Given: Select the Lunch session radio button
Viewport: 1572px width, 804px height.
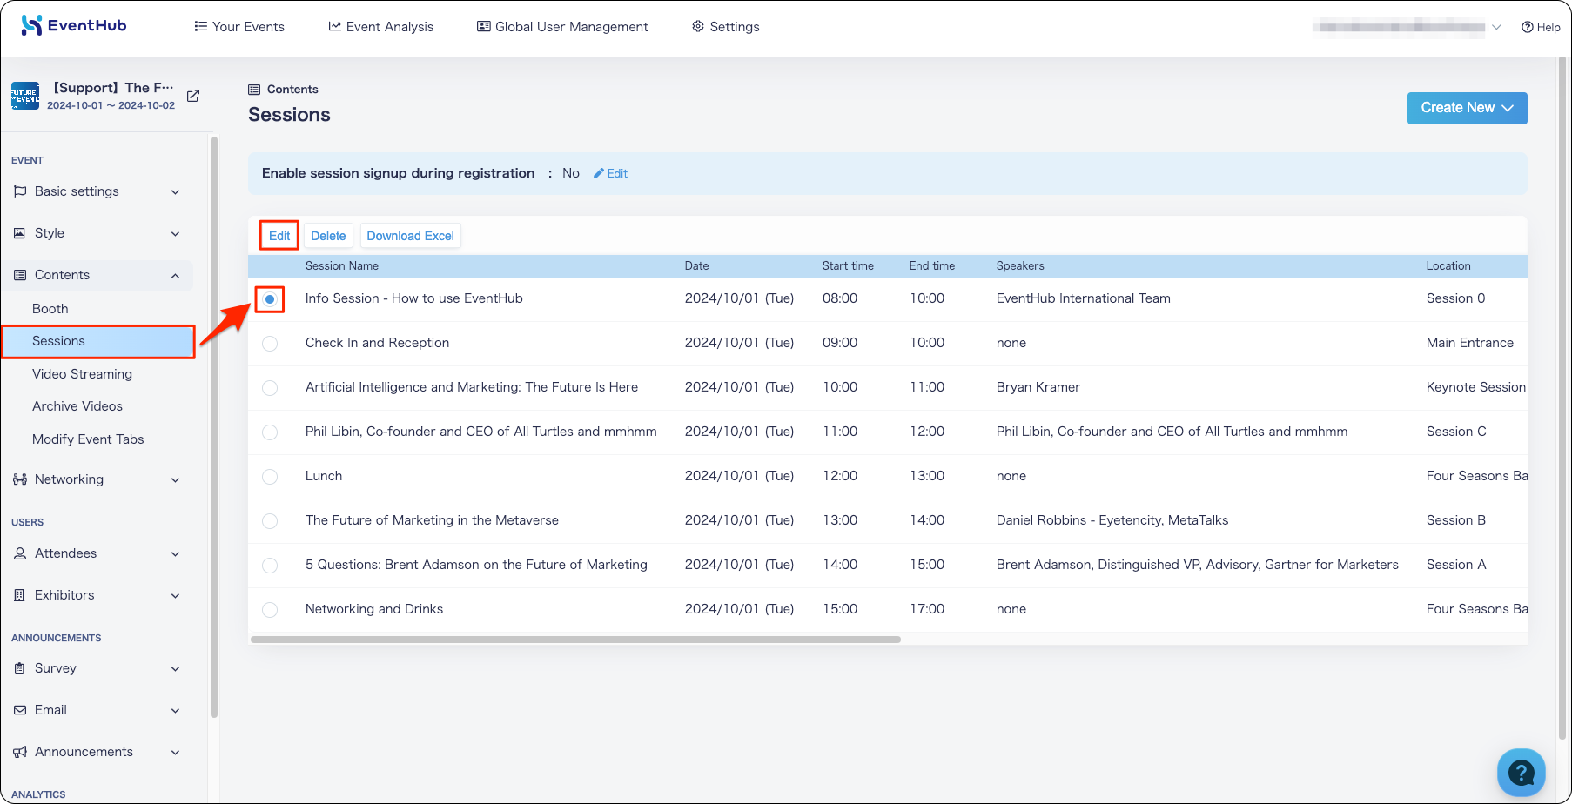Looking at the screenshot, I should point(270,477).
